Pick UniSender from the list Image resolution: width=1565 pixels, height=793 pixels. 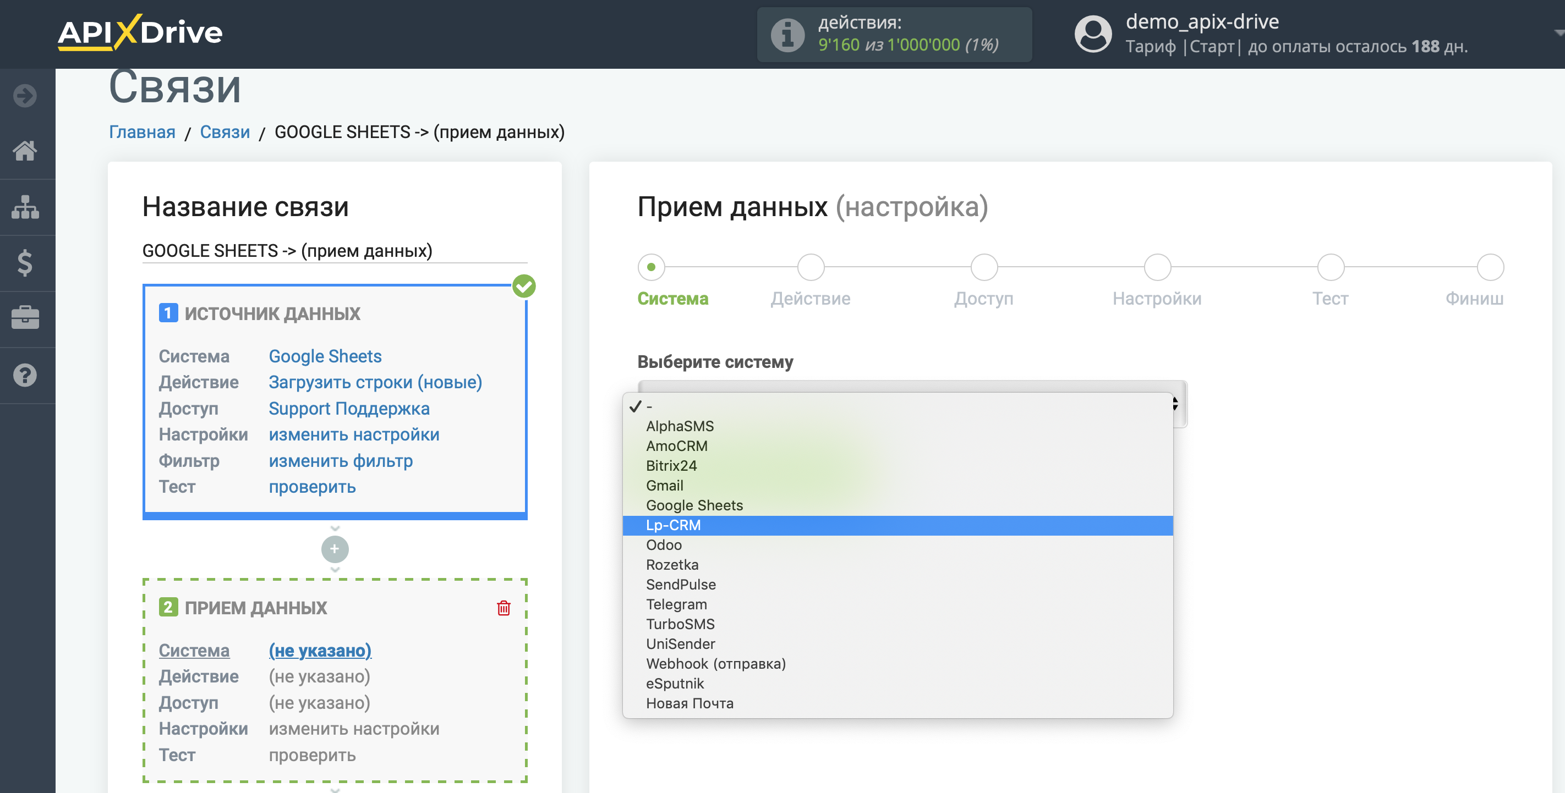[898, 643]
